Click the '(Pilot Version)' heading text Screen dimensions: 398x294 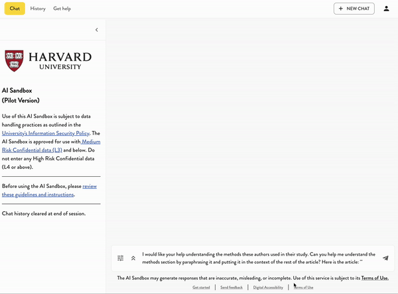[21, 101]
